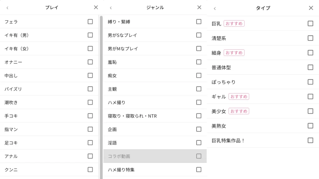Enable the 普通体型 option
319x179 pixels.
point(310,67)
